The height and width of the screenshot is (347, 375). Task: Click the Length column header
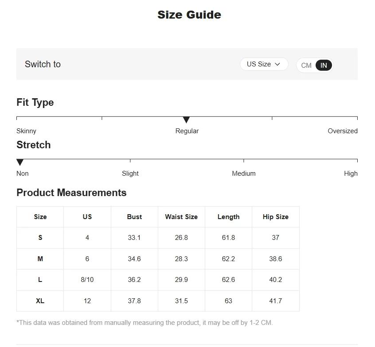point(228,217)
